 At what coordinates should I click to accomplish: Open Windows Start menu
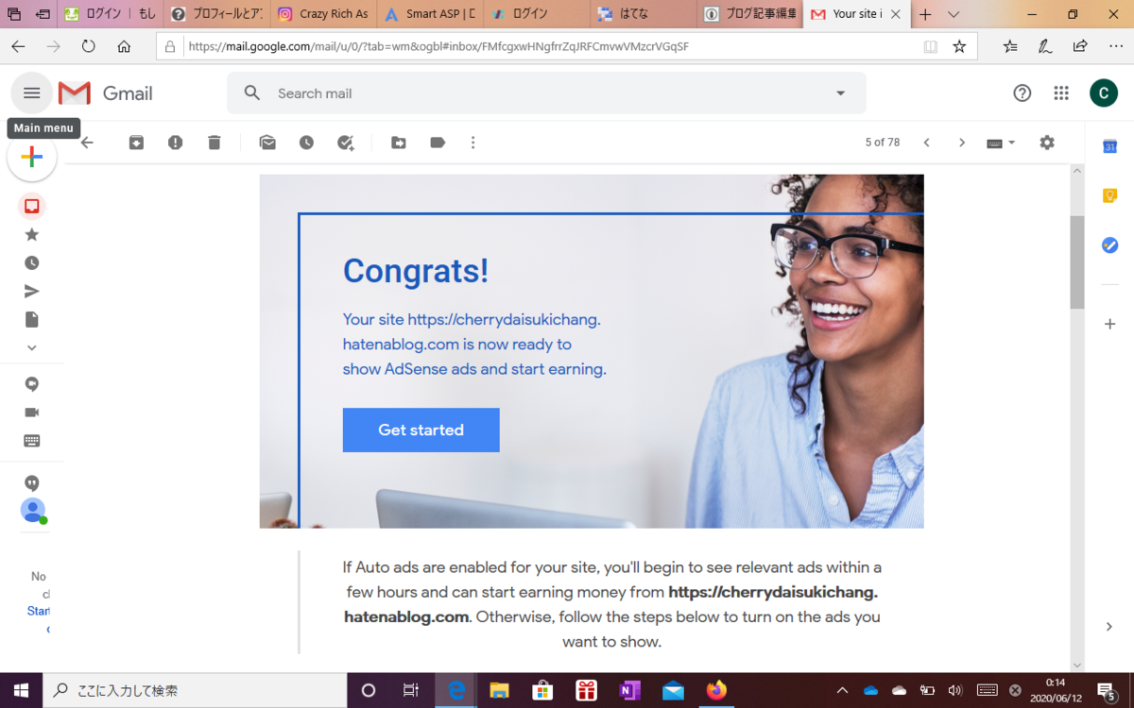(21, 690)
